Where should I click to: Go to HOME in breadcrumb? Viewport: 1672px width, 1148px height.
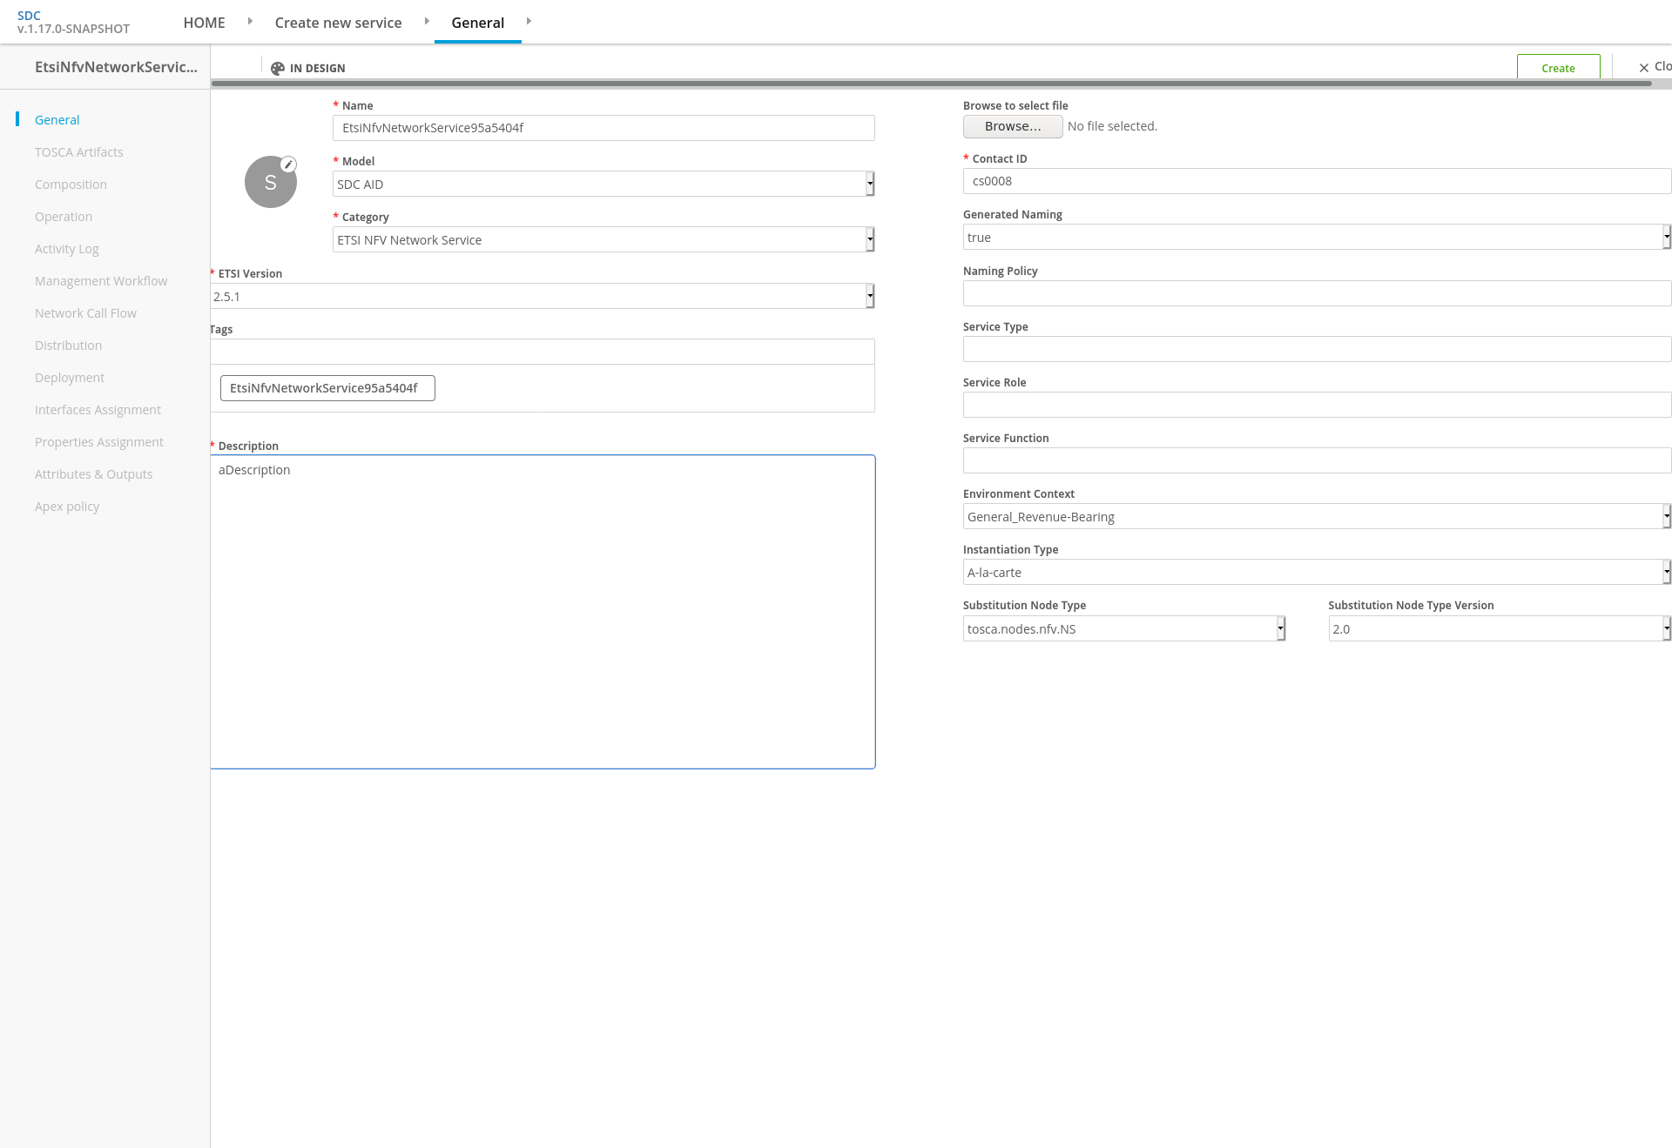pyautogui.click(x=204, y=23)
